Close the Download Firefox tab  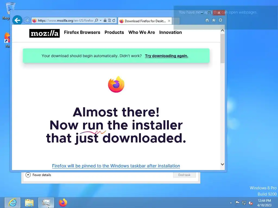click(169, 21)
